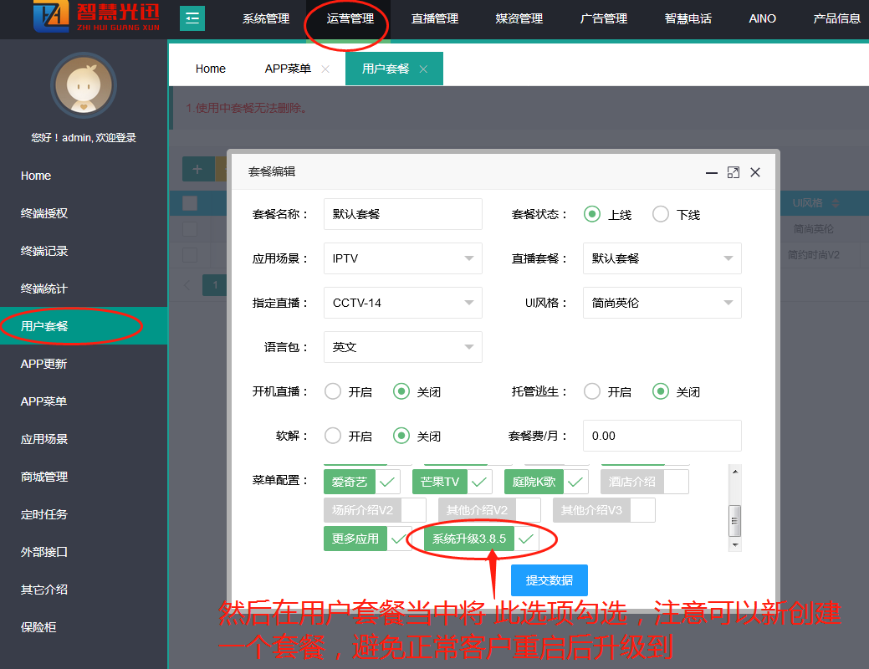Close the 套餐编辑 dialog

755,172
